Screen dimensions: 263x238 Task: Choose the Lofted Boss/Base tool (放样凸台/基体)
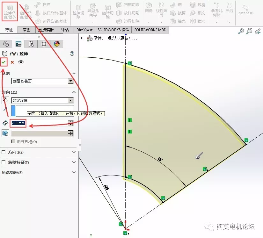pyautogui.click(x=51, y=13)
